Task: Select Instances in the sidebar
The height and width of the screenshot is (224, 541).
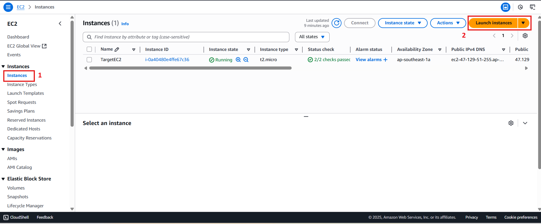Action: pos(17,76)
